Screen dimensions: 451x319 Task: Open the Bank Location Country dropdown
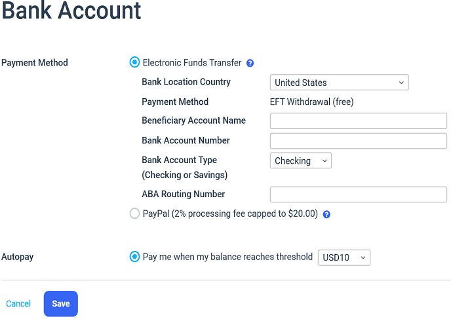coord(339,83)
